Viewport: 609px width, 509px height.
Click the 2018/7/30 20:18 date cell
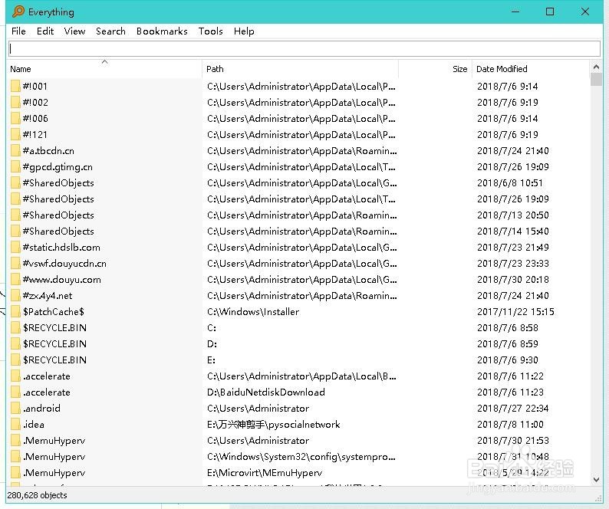pos(512,280)
